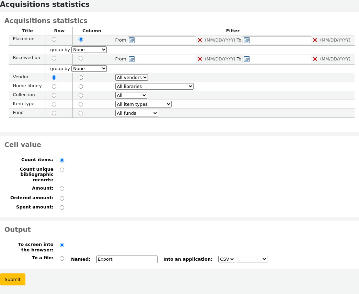Open the All item types dropdown
Image resolution: width=359 pixels, height=294 pixels.
143,104
